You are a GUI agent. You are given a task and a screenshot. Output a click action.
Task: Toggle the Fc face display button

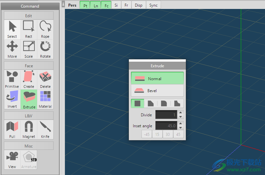106,5
